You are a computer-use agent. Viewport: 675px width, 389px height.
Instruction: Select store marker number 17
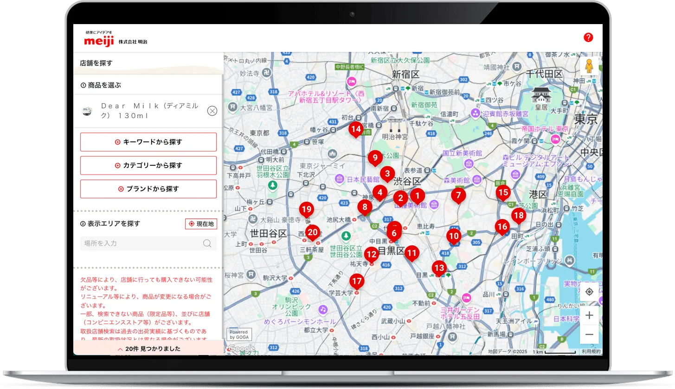coord(357,281)
